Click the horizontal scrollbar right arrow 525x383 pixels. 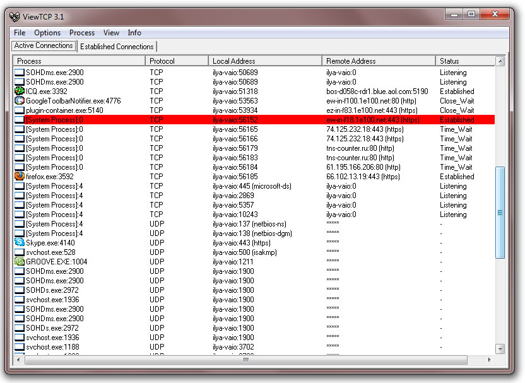489,360
